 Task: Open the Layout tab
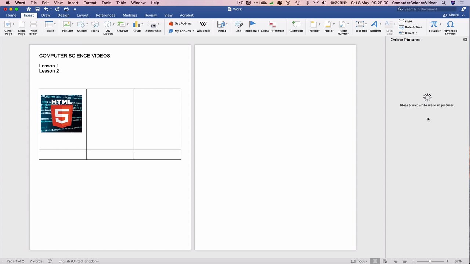coord(83,15)
